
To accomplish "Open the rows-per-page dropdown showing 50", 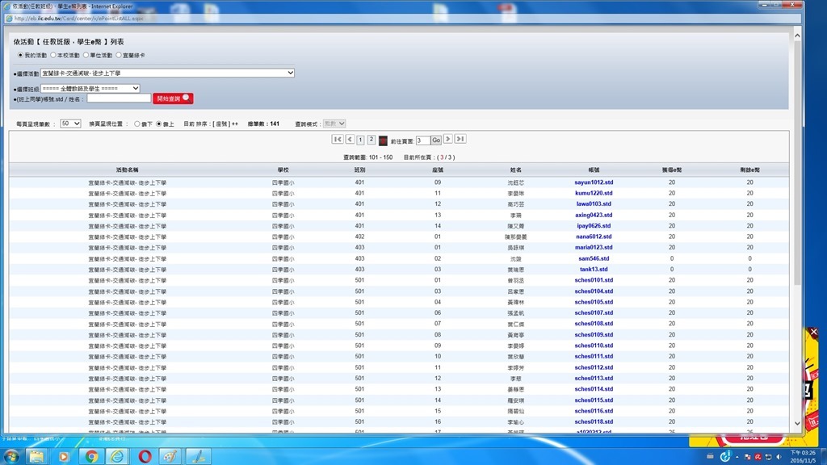I will 70,124.
